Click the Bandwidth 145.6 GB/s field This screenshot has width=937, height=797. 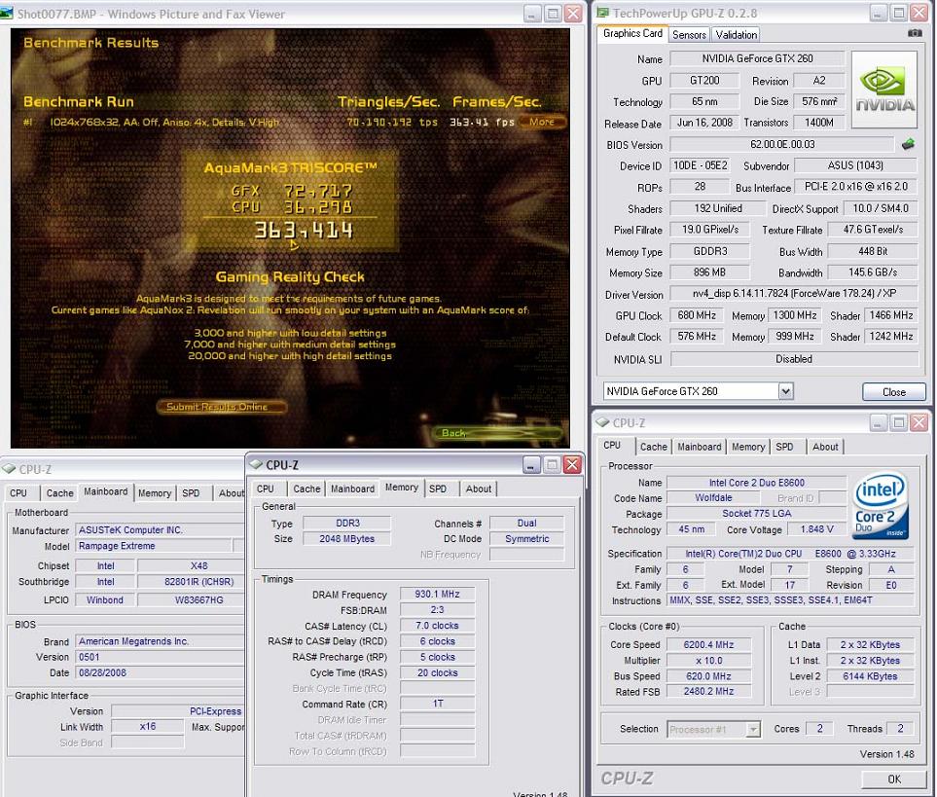coord(873,272)
